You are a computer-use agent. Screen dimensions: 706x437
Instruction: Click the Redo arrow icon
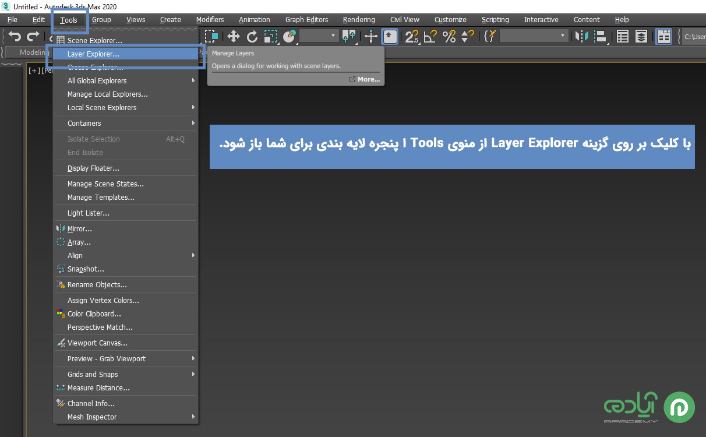[x=33, y=37]
